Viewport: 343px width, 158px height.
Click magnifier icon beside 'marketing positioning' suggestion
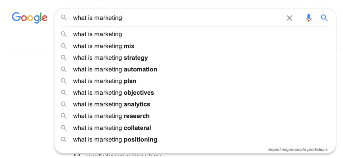tap(64, 139)
